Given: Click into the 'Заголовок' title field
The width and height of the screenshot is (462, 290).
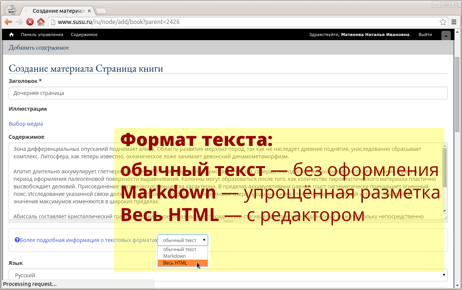Looking at the screenshot, I should (228, 93).
